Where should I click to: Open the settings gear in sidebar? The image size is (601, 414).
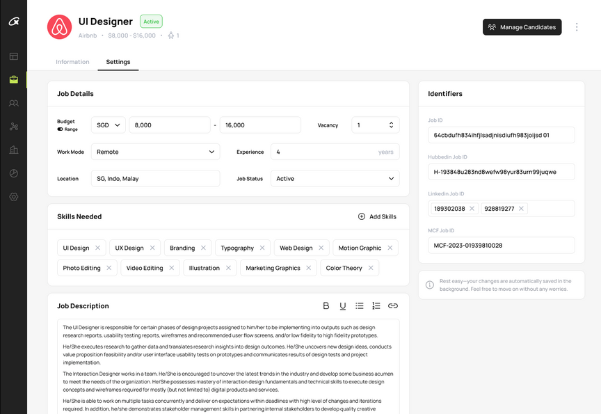coord(13,197)
